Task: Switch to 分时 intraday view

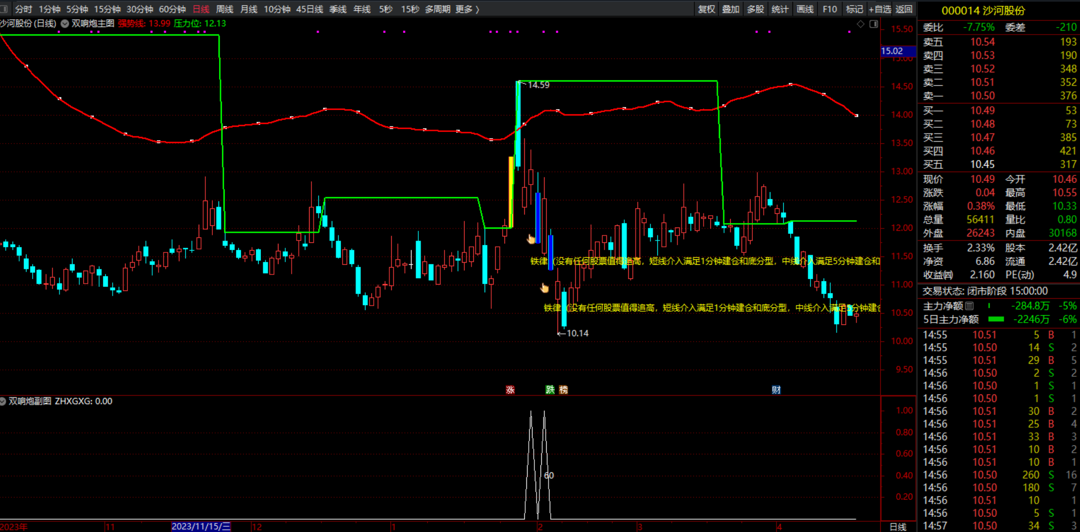Action: (23, 9)
